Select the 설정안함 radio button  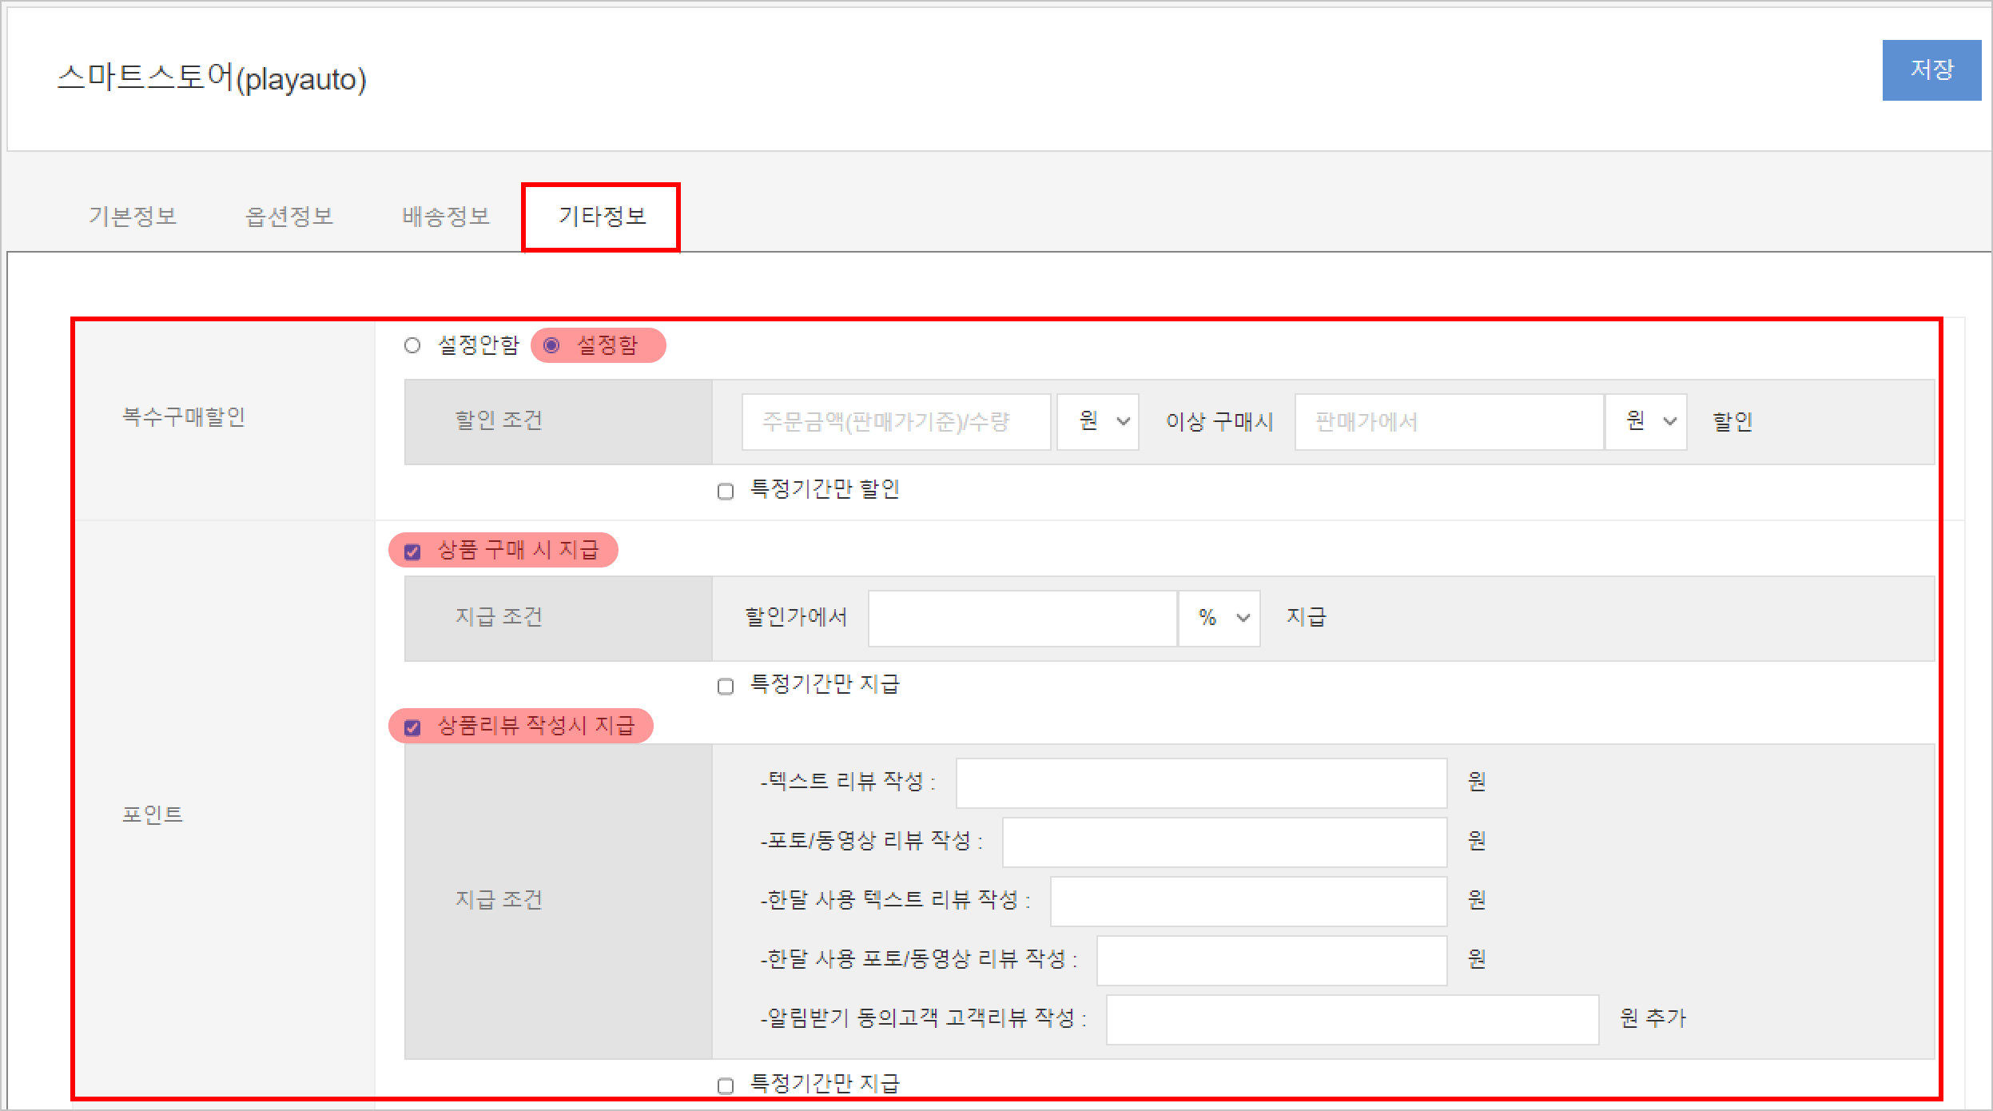point(412,345)
